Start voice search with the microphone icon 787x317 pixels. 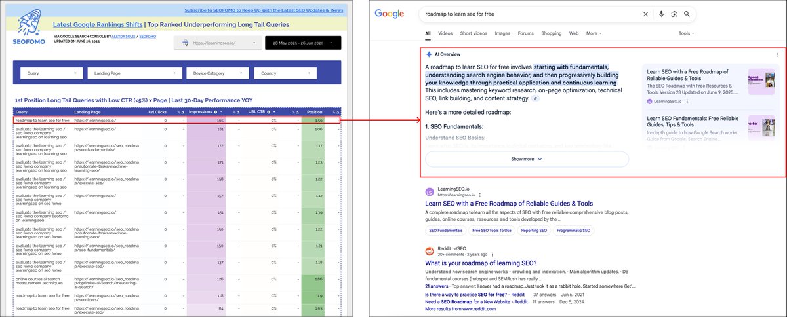point(661,14)
